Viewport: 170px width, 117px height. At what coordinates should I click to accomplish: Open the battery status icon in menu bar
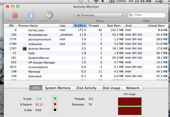[x=112, y=1]
